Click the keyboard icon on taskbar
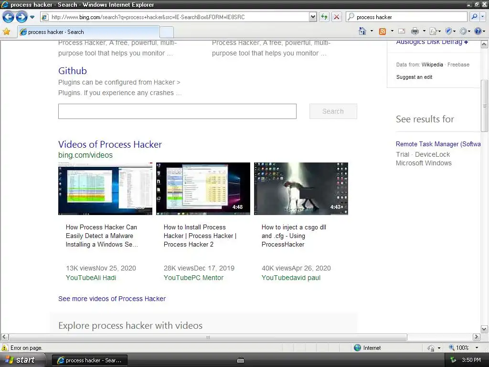489x367 pixels. coord(241,360)
